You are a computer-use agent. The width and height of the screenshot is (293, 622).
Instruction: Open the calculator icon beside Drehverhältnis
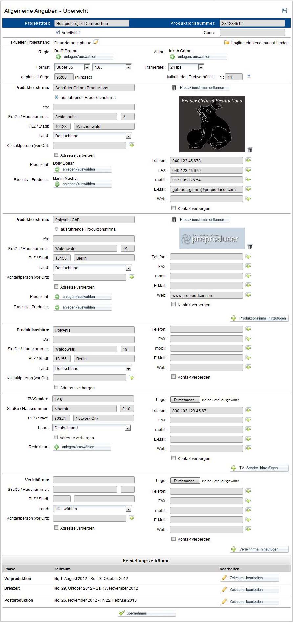(249, 76)
